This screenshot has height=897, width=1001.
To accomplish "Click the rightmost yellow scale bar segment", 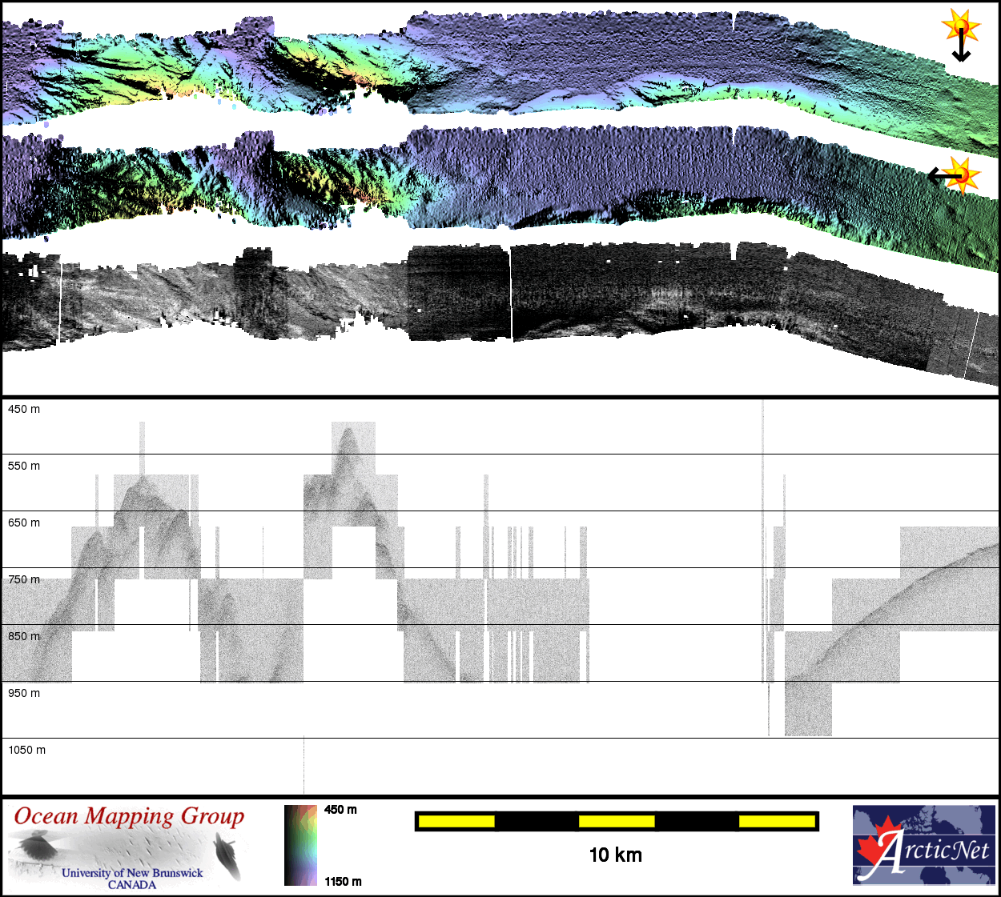I will point(776,821).
